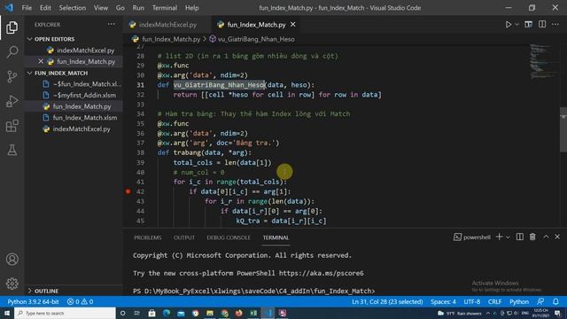Screen dimensions: 567x319
Task: Split the terminal panel
Action: pos(520,237)
